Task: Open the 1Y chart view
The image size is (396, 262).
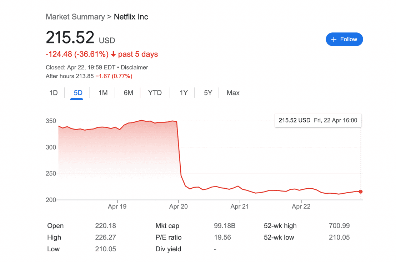Action: click(x=184, y=93)
